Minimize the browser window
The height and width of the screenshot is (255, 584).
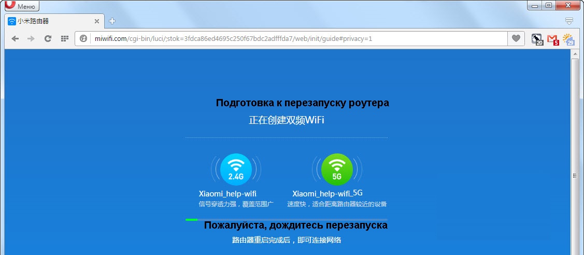(534, 5)
